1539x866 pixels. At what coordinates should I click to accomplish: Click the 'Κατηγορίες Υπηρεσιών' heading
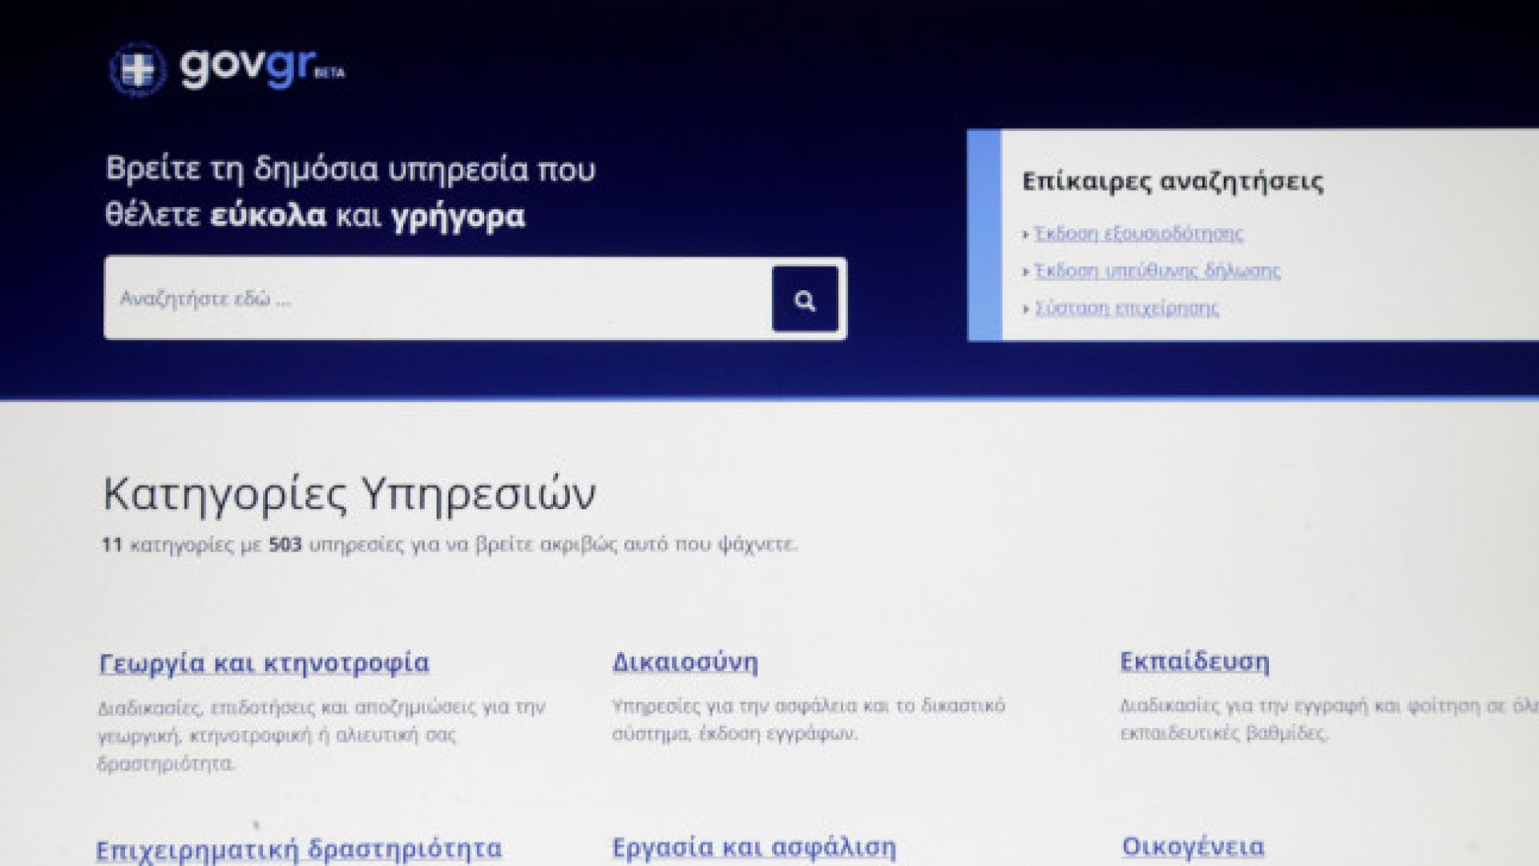349,494
